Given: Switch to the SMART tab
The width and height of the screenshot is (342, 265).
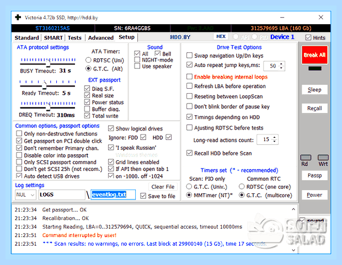Looking at the screenshot, I should point(53,37).
